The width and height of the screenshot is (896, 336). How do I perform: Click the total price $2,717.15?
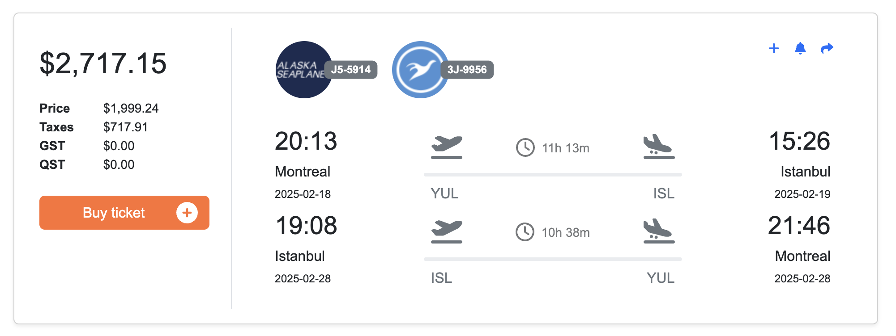103,64
